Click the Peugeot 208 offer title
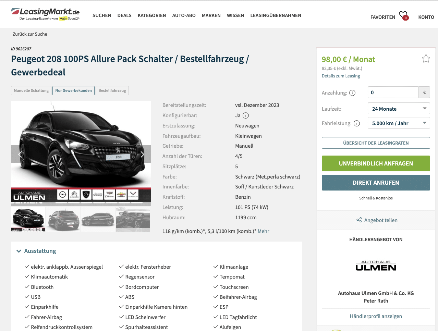 click(x=130, y=65)
